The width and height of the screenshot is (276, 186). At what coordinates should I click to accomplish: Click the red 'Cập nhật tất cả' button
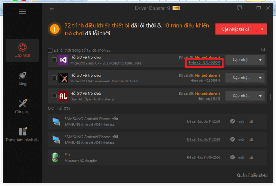(x=235, y=29)
